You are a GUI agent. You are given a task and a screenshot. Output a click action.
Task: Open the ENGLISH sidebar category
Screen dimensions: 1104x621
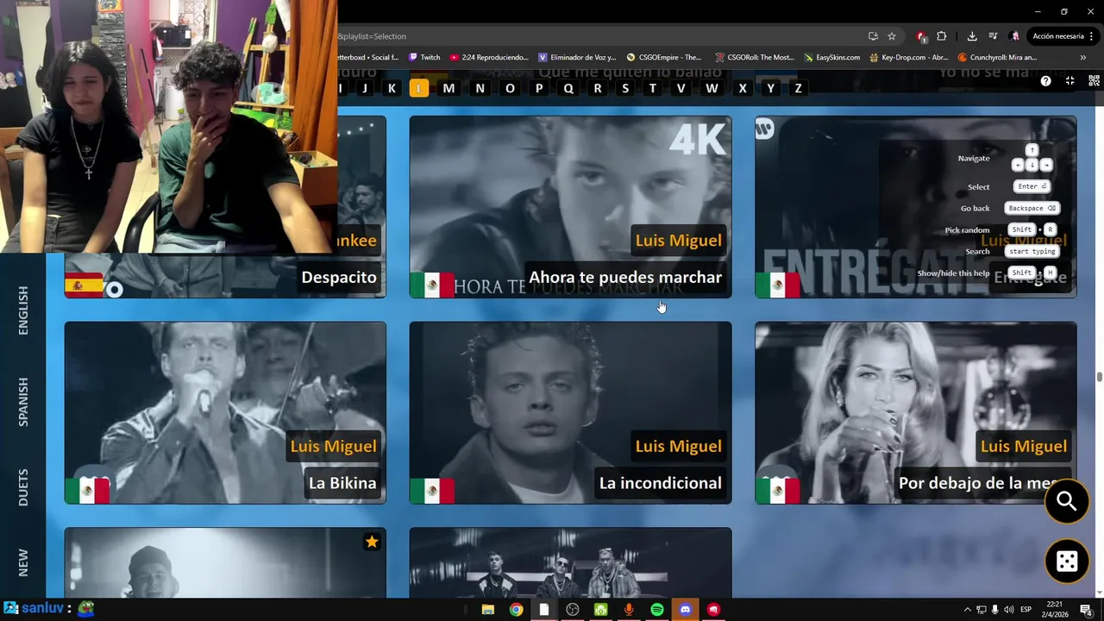23,310
